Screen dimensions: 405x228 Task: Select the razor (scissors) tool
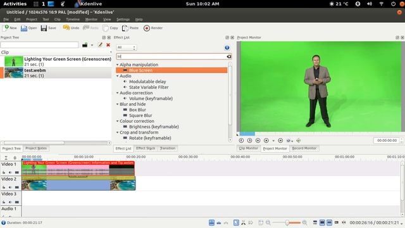pos(243,222)
